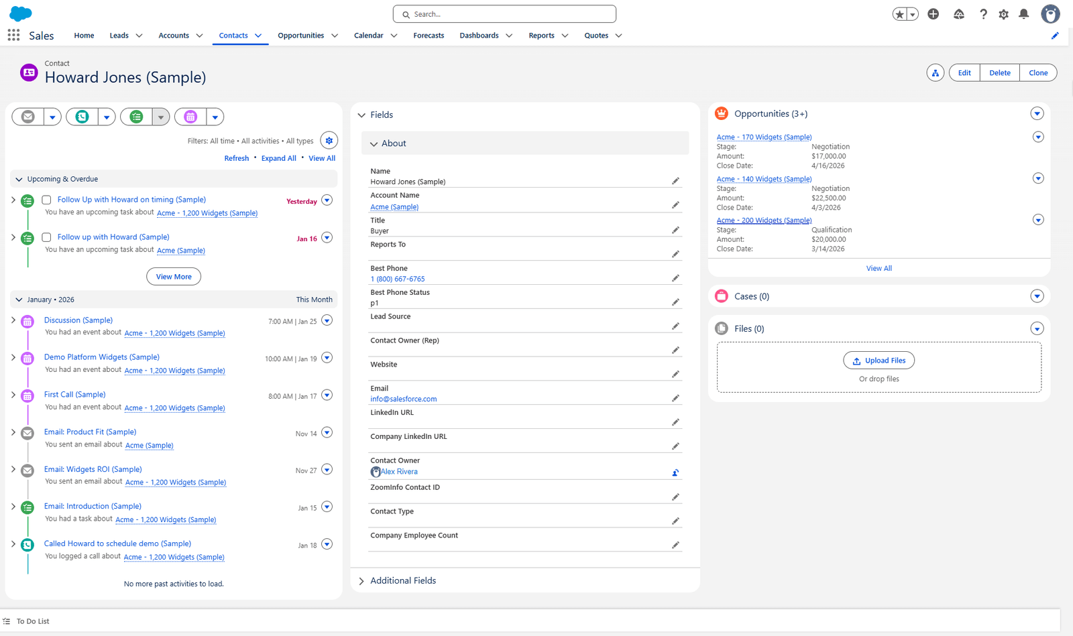Edit the Best Phone field pencil icon

(675, 278)
